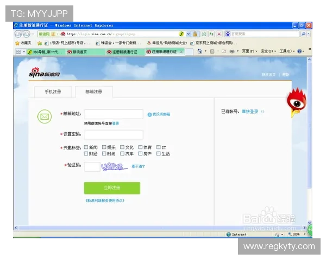Expand the toolbar overflow chevron »
Screen dimensions: 326x260
(x=310, y=49)
